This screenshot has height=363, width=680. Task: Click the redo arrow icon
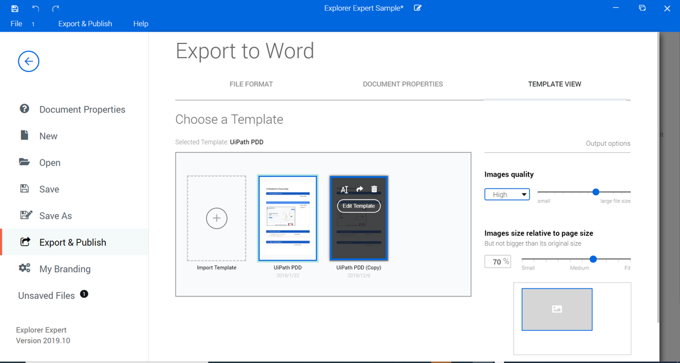tap(55, 8)
